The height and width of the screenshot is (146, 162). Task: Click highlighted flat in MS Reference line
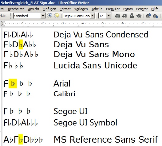[21, 139]
